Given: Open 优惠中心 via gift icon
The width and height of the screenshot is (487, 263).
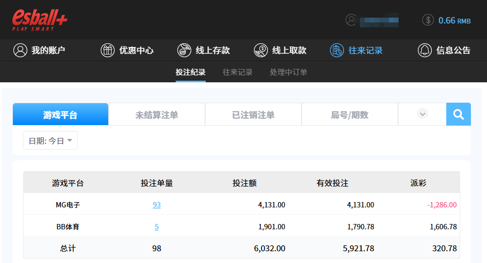Looking at the screenshot, I should point(108,50).
